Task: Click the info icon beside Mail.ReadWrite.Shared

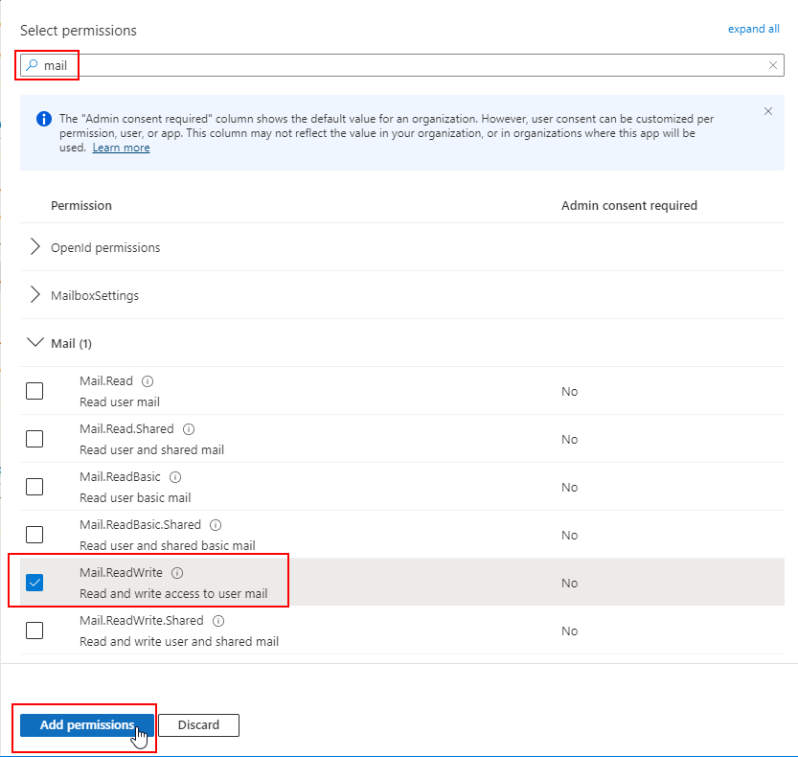Action: 217,621
